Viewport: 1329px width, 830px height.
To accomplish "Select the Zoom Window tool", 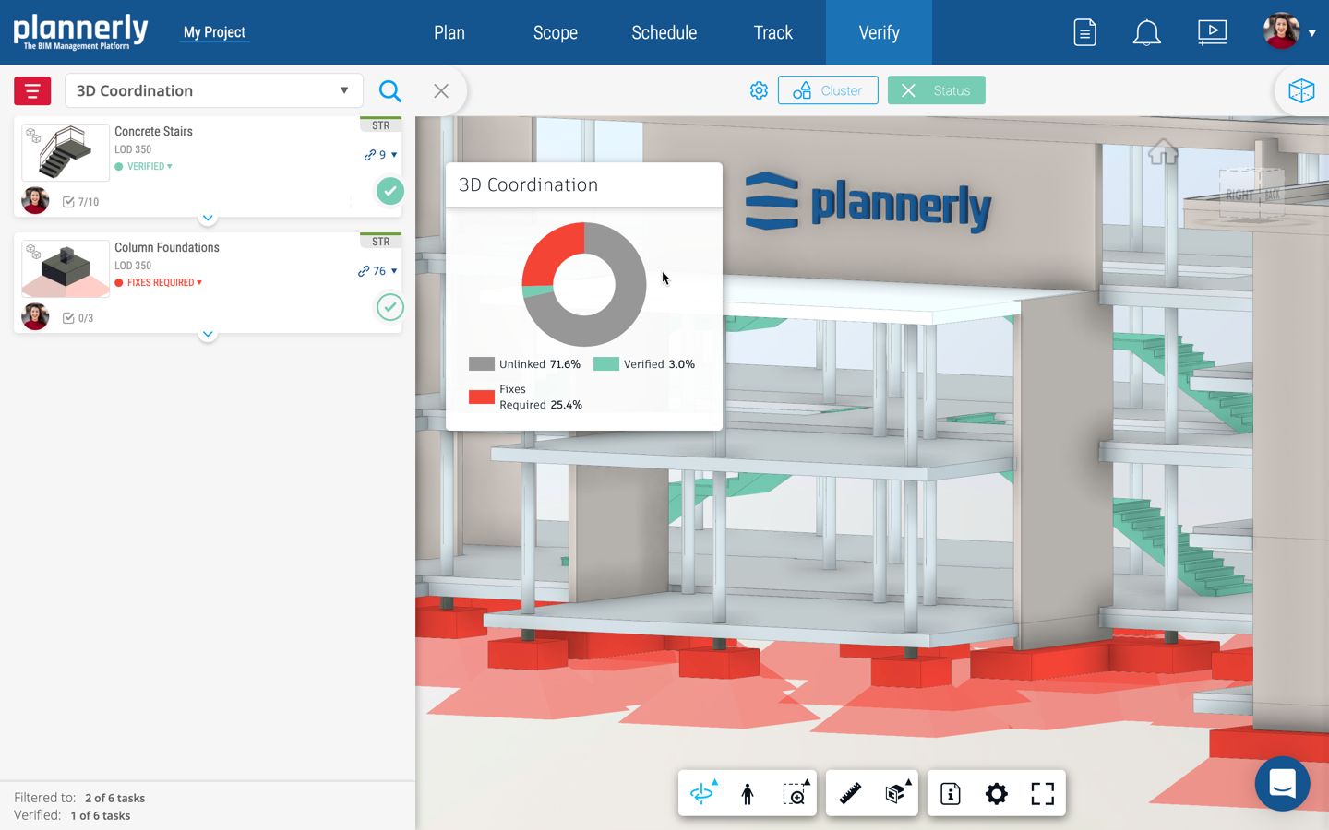I will 795,793.
